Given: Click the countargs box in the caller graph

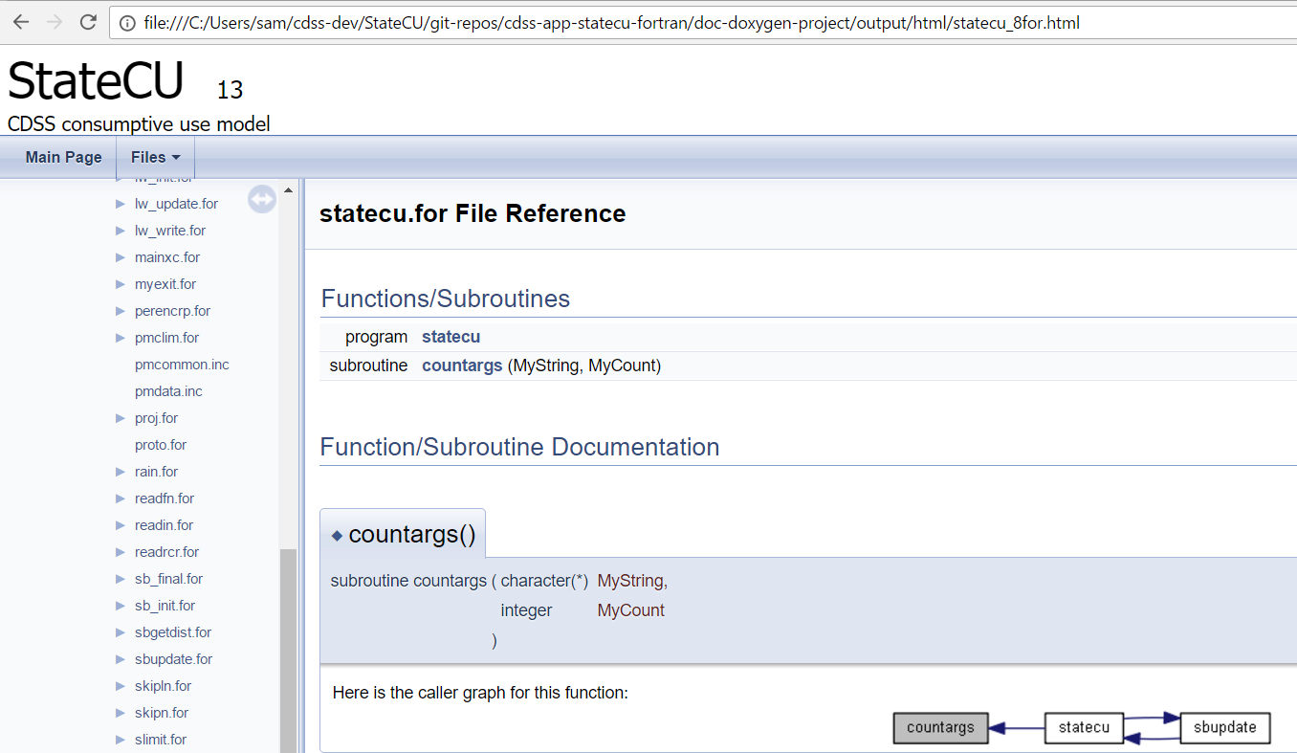Looking at the screenshot, I should (940, 728).
